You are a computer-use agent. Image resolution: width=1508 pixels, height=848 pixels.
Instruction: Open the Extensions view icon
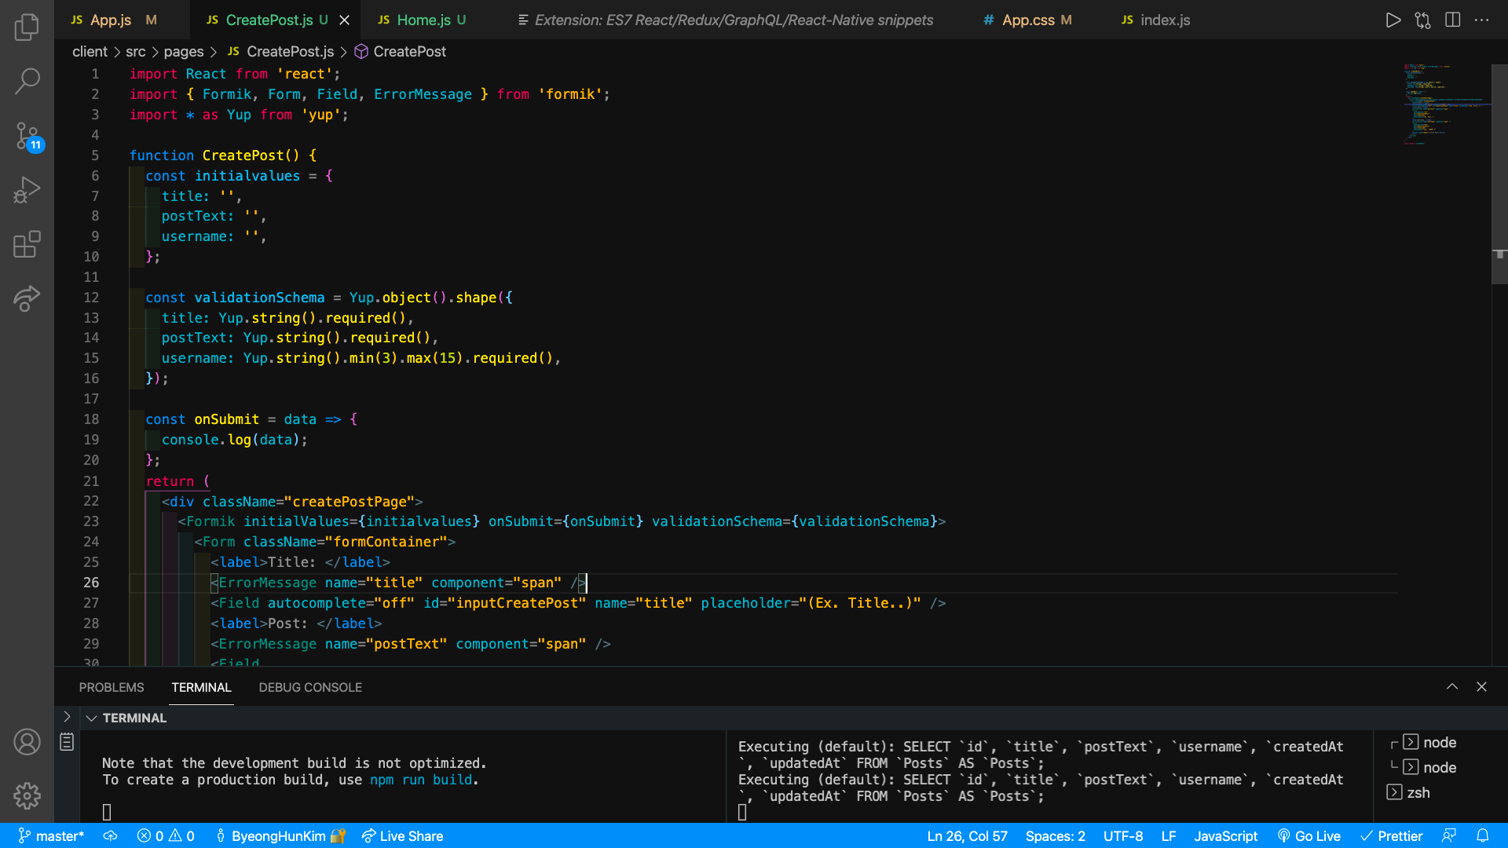tap(27, 244)
